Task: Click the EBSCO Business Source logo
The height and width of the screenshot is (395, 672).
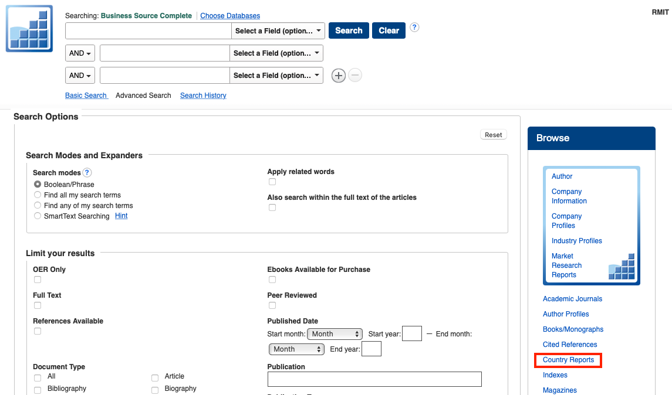Action: pos(29,29)
